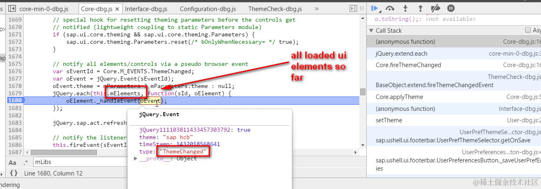Step into the next function call

click(406, 8)
